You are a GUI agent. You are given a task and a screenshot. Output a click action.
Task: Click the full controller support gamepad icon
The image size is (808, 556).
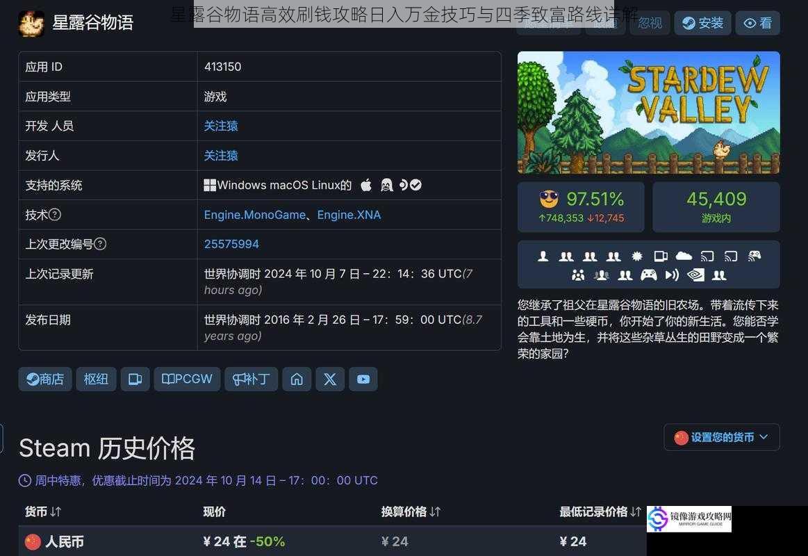[648, 276]
